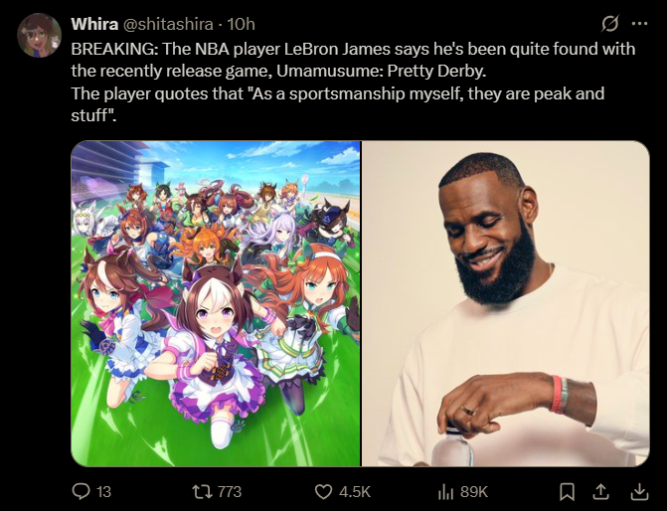This screenshot has height=511, width=667.
Task: Repost this tweet via the retweet icon
Action: (201, 492)
